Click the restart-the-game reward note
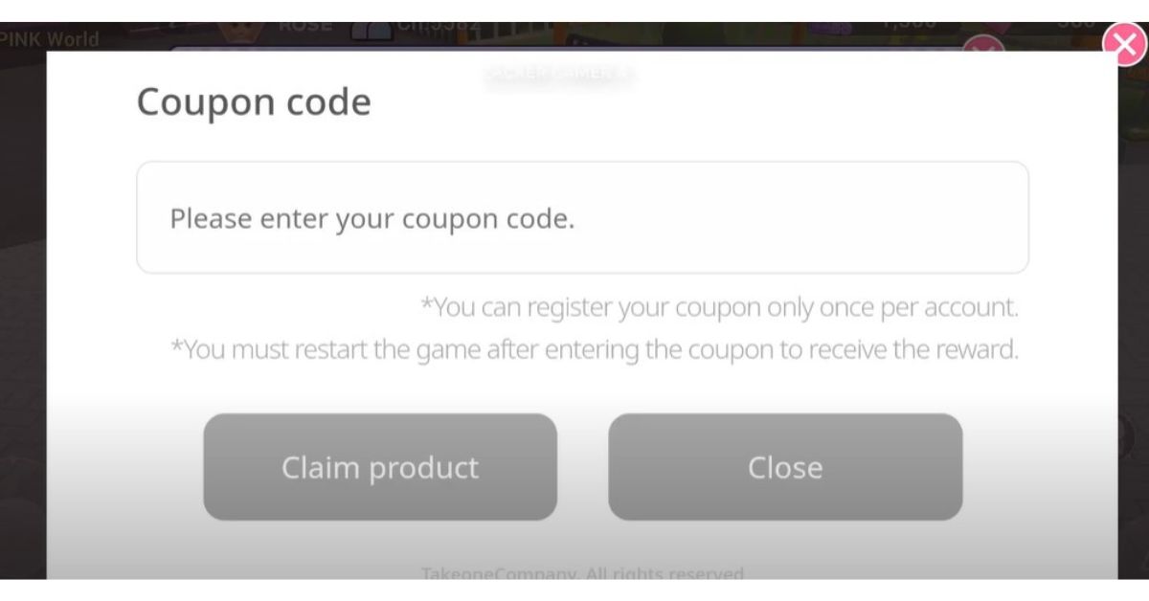Image resolution: width=1149 pixels, height=601 pixels. (594, 349)
